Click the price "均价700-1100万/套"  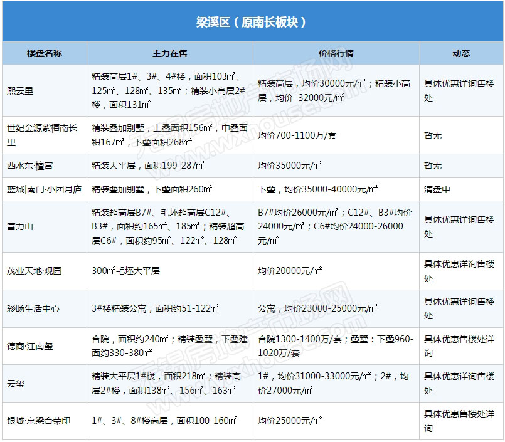[x=297, y=135]
